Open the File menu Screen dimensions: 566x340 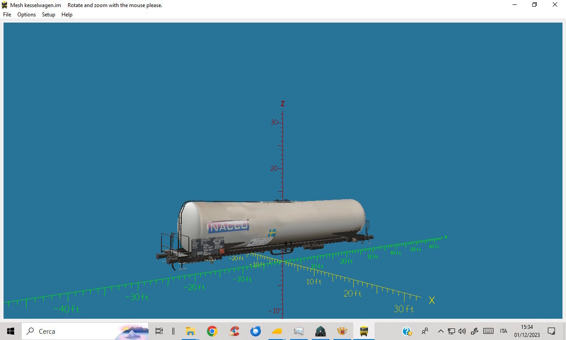point(7,15)
